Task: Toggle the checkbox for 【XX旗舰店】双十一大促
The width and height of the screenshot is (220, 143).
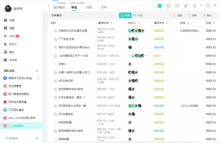Action: (56, 56)
